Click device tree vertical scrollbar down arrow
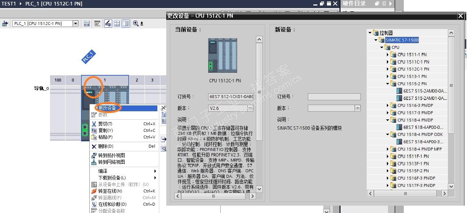The height and width of the screenshot is (213, 470). pos(451,186)
